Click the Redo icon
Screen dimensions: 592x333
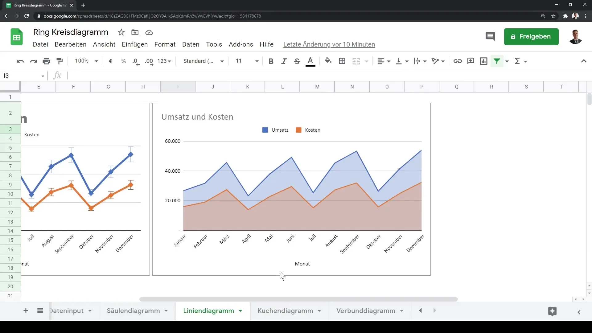(x=33, y=61)
